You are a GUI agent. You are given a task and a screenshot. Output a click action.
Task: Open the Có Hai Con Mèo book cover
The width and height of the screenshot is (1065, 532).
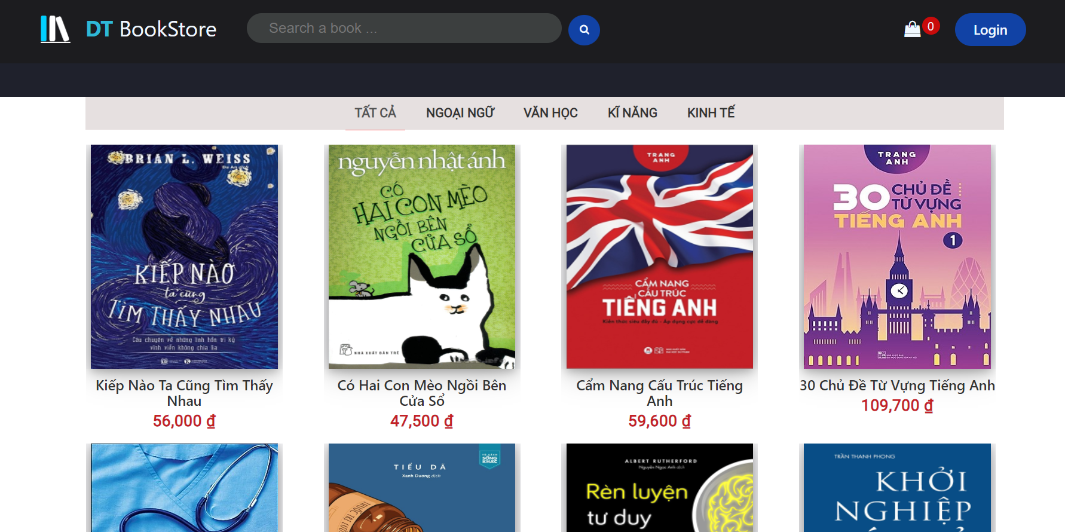point(422,256)
